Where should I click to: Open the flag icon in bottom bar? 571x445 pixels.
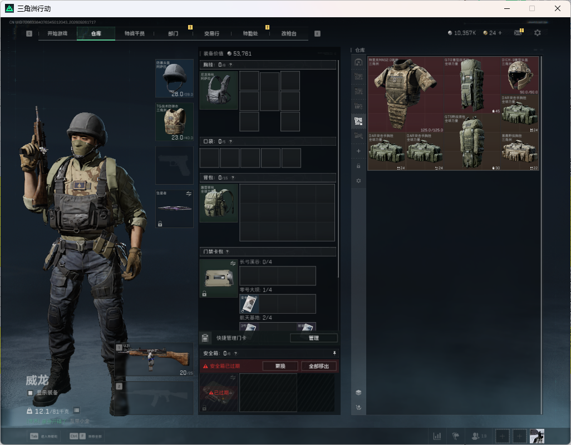point(456,436)
